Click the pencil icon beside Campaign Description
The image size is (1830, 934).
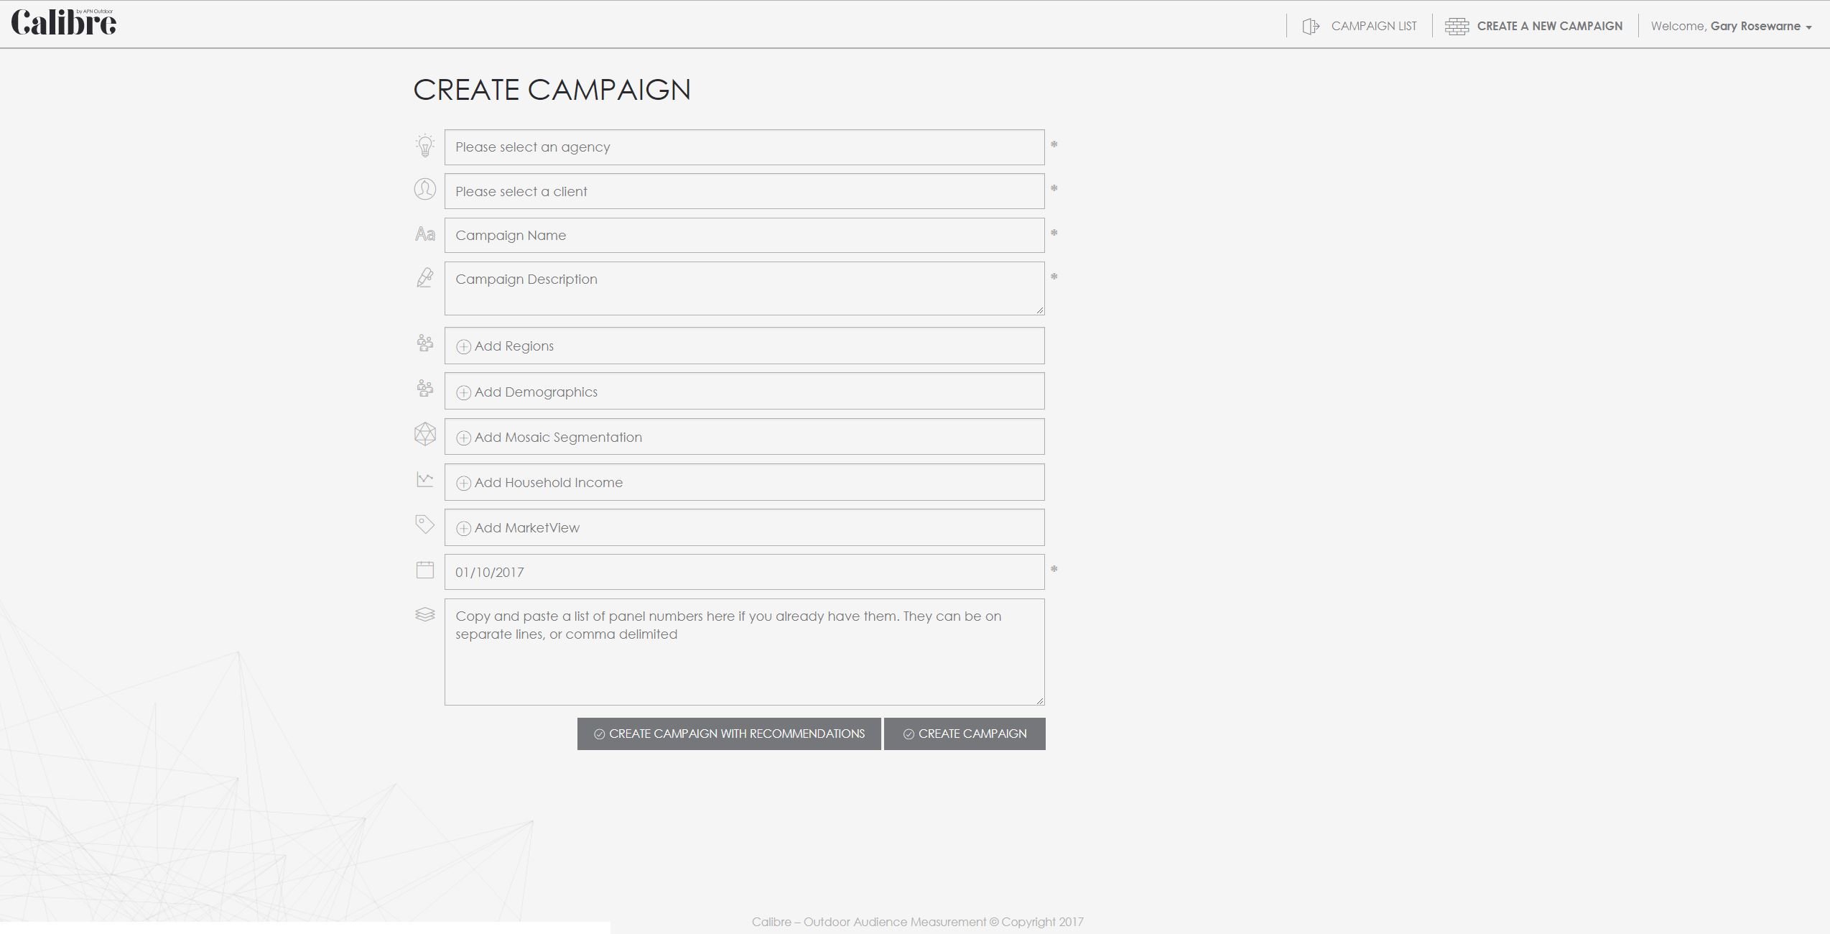click(425, 278)
